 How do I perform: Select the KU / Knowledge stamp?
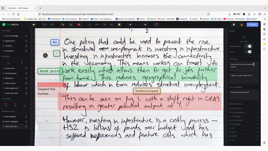pos(15,36)
